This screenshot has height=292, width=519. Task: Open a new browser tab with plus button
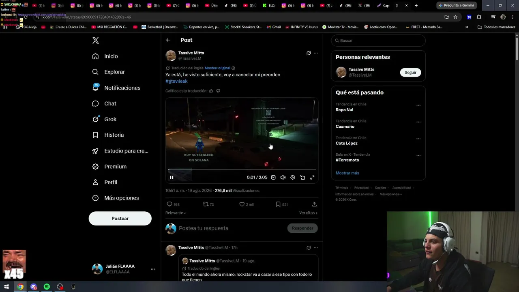click(416, 5)
